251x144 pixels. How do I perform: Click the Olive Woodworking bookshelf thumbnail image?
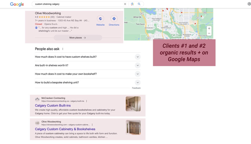(133, 127)
